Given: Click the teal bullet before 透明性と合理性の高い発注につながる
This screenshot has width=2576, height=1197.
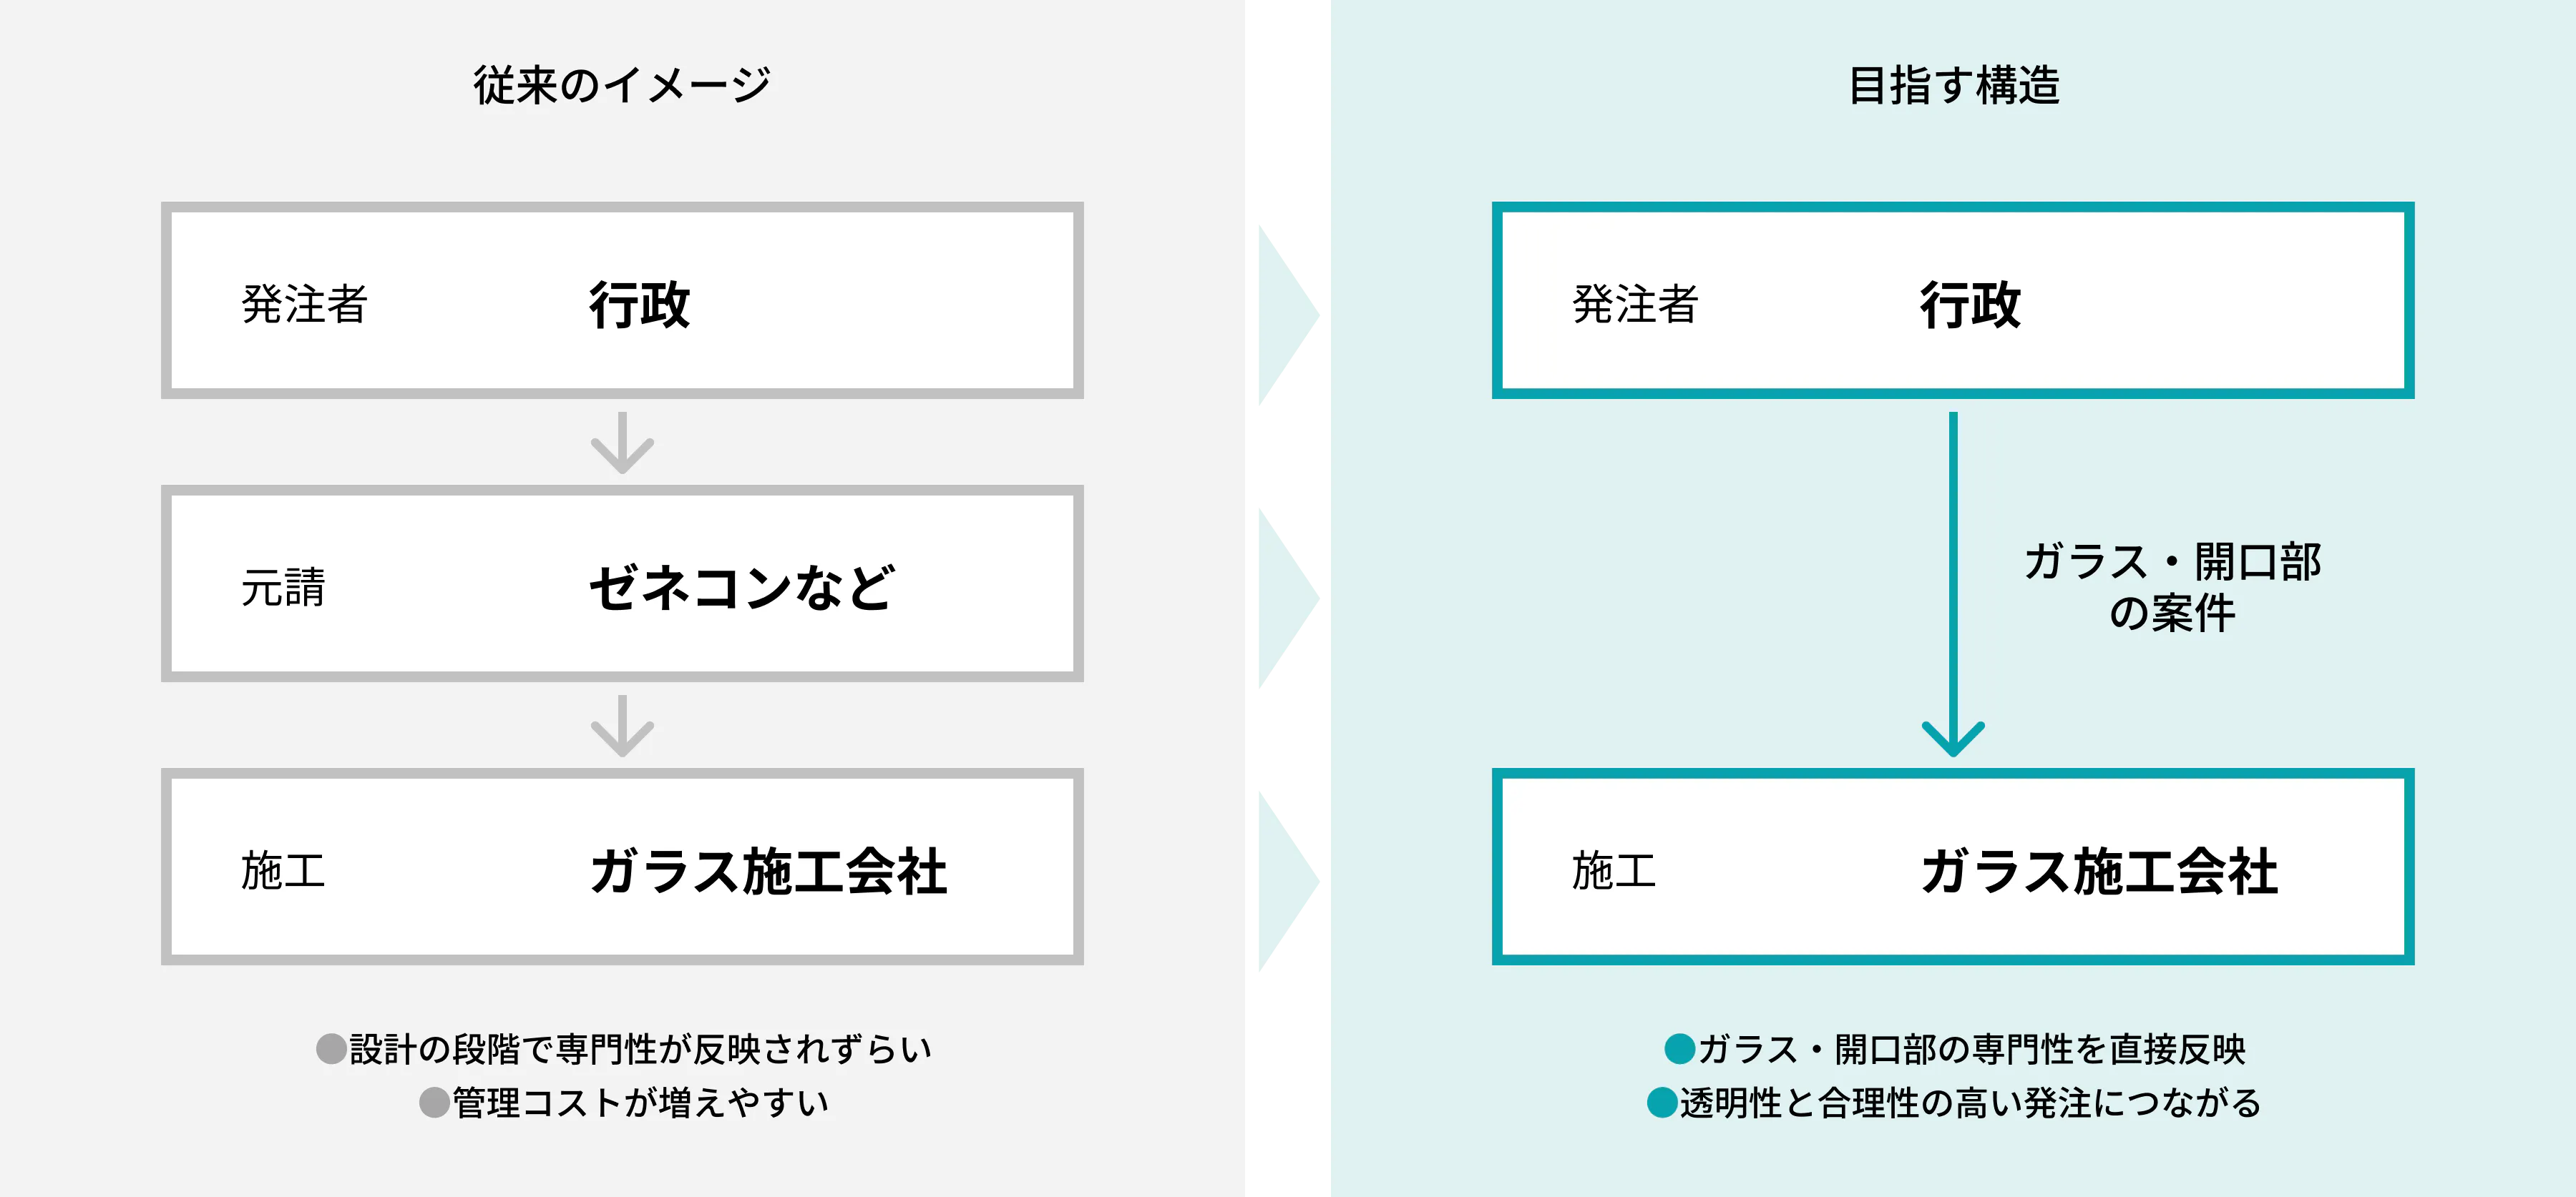Looking at the screenshot, I should click(x=1661, y=1102).
